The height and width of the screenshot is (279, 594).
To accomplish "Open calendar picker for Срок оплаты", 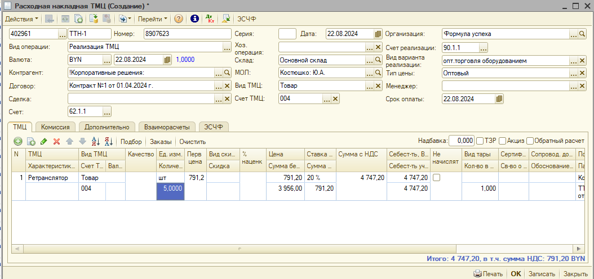I will [499, 99].
